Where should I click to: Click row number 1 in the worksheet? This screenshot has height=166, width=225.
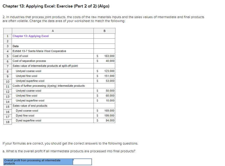click(x=7, y=36)
